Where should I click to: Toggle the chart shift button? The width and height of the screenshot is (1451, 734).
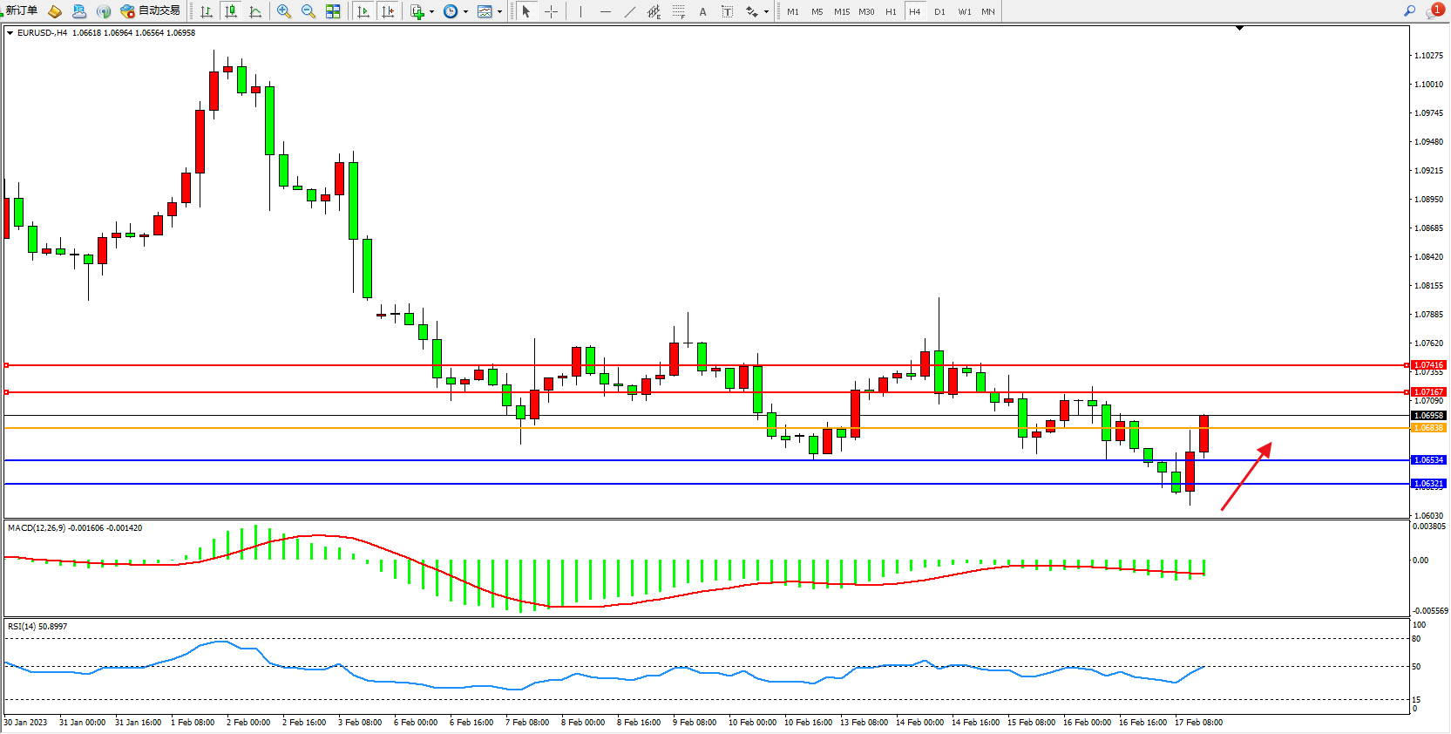click(x=388, y=11)
